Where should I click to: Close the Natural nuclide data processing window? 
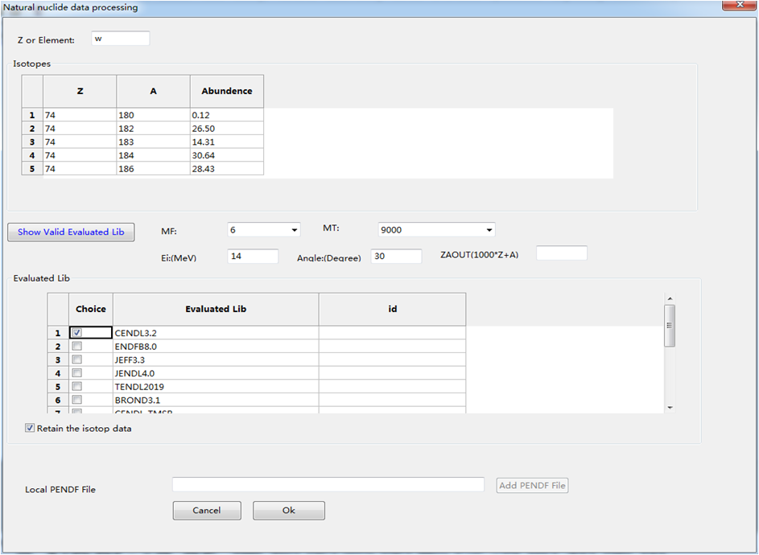[x=732, y=5]
